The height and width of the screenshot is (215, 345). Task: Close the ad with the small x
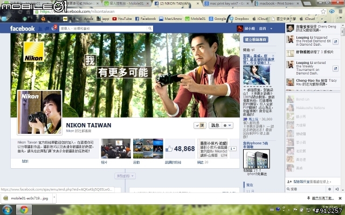273,56
